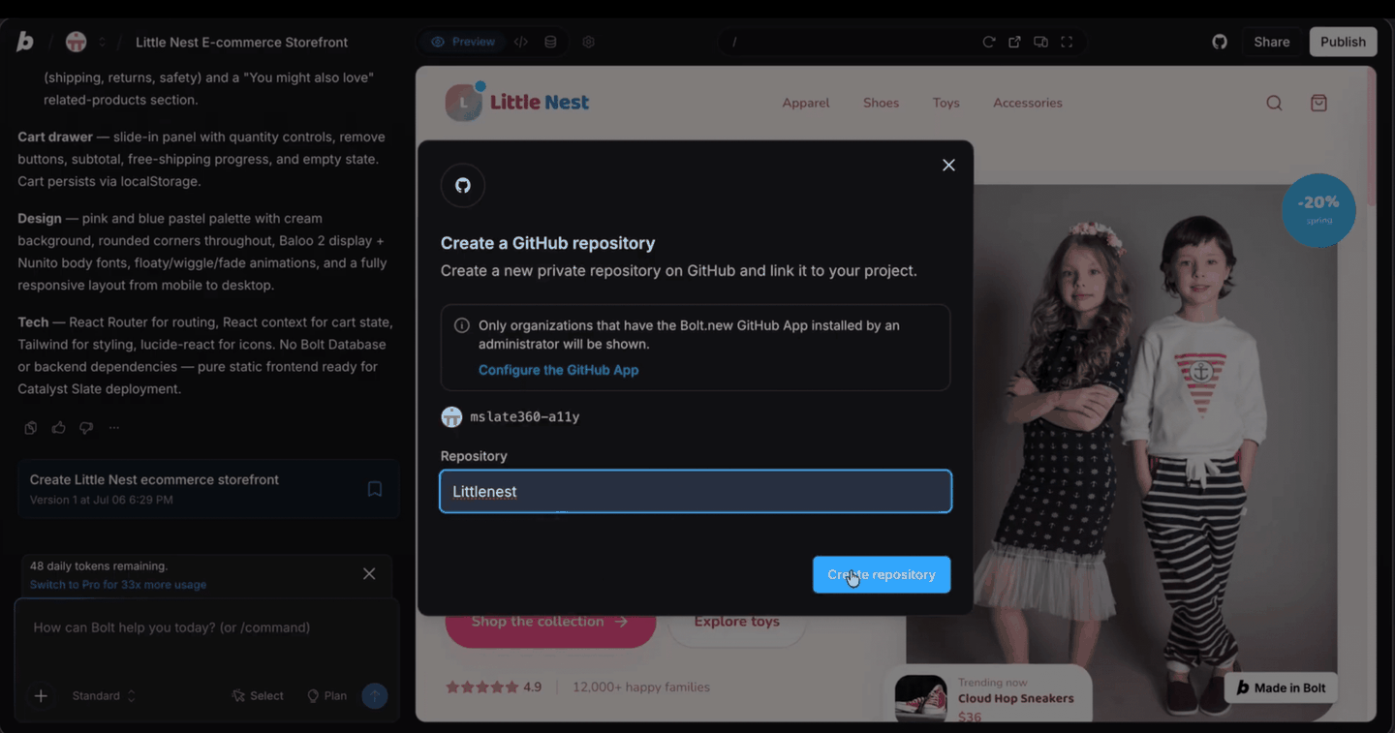Toggle responsive device preview icon
1395x733 pixels.
coord(1040,42)
